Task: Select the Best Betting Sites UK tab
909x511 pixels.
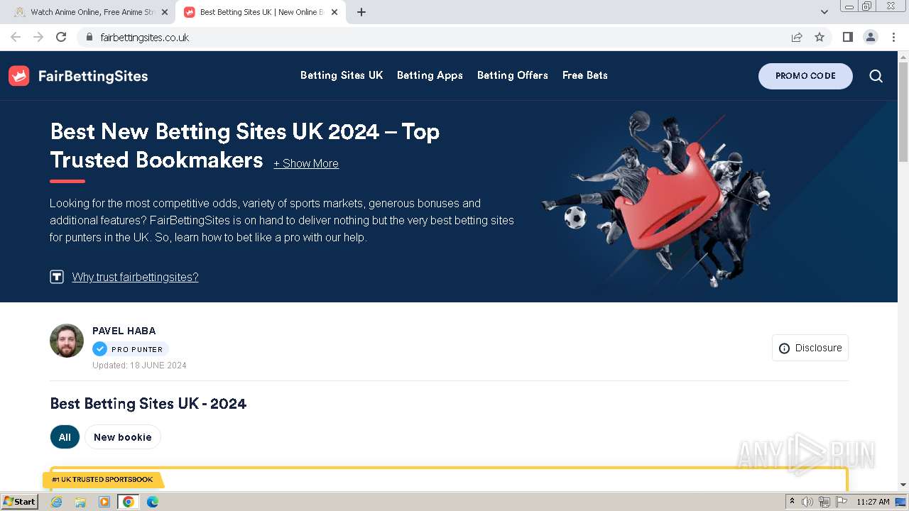Action: click(x=260, y=12)
